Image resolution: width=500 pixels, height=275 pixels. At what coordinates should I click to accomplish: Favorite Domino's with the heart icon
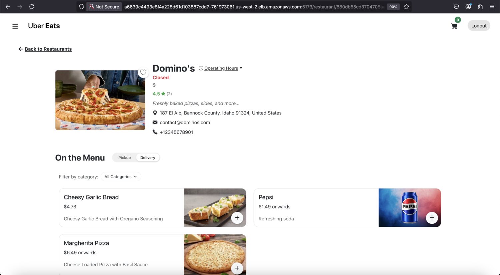pyautogui.click(x=143, y=72)
